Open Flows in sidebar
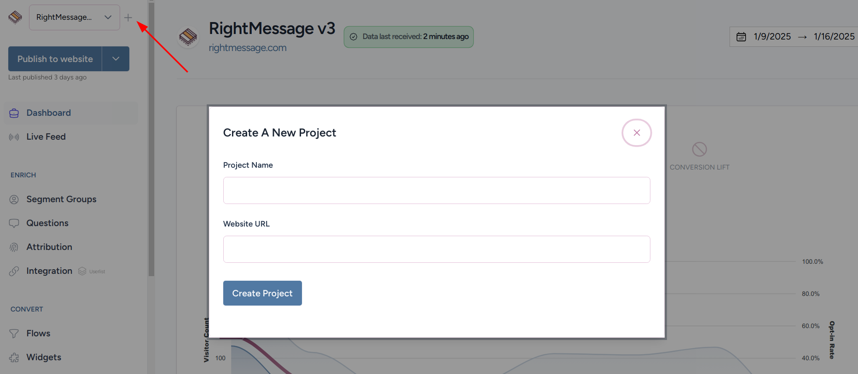Screen dimensions: 858x374 tap(38, 334)
